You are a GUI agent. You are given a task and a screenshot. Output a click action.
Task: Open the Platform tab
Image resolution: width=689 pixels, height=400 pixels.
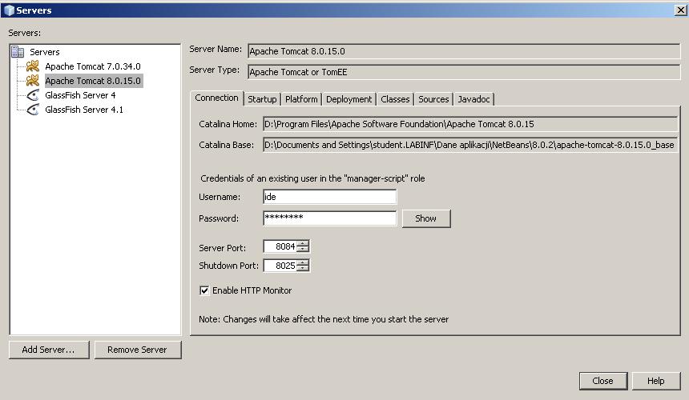pos(301,99)
